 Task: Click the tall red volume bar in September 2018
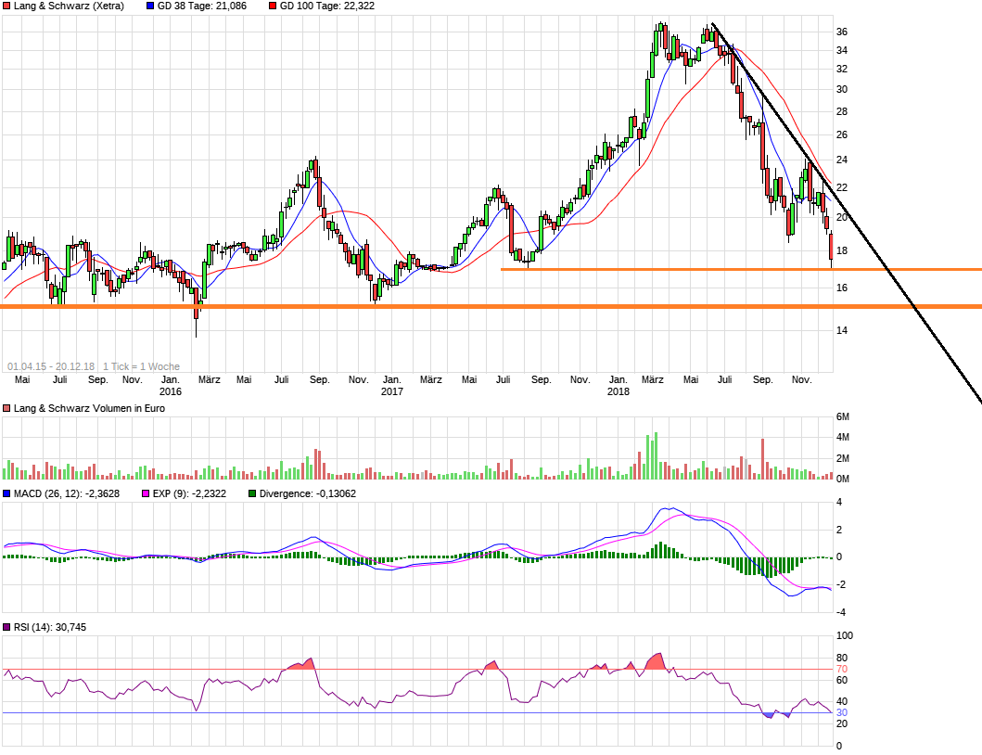tap(763, 459)
